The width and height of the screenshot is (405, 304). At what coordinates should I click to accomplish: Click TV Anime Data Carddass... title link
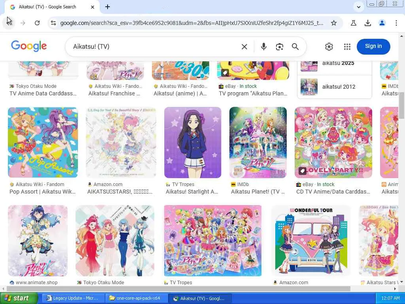pos(43,93)
